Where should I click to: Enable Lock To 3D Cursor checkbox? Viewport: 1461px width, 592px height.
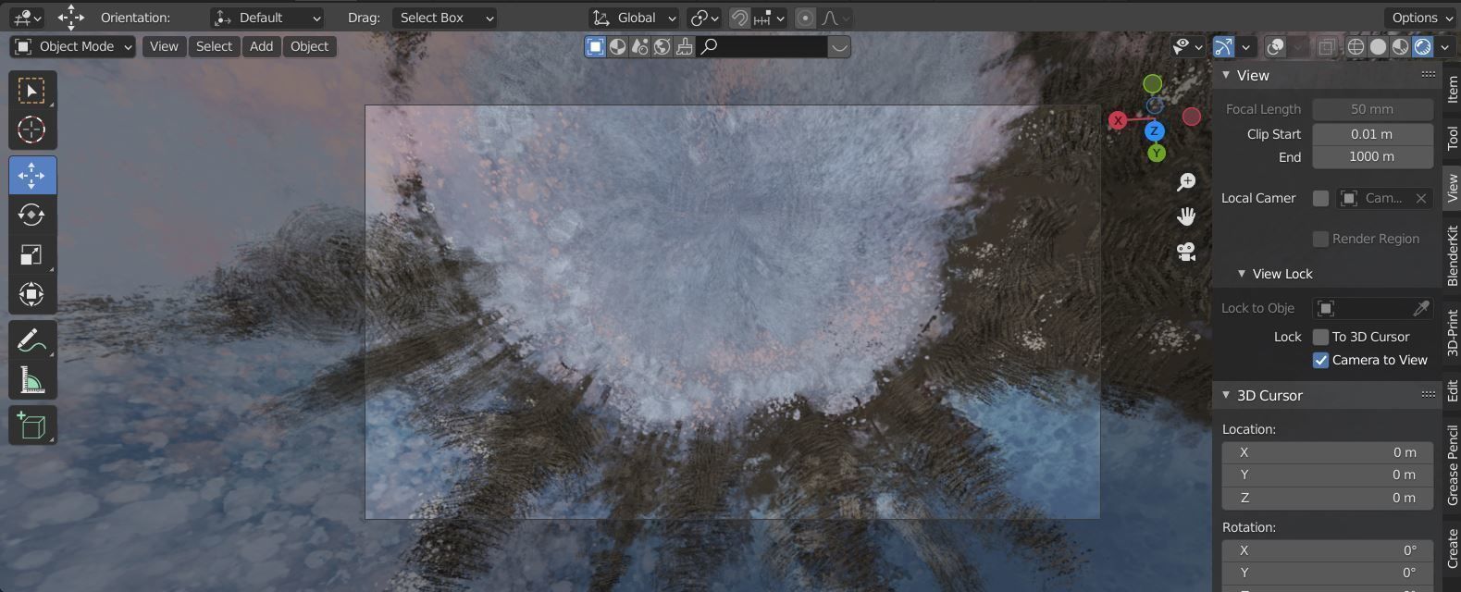coord(1320,337)
